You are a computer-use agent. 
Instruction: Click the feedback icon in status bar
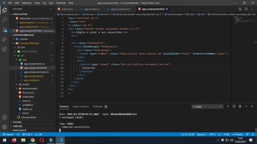click(x=247, y=134)
